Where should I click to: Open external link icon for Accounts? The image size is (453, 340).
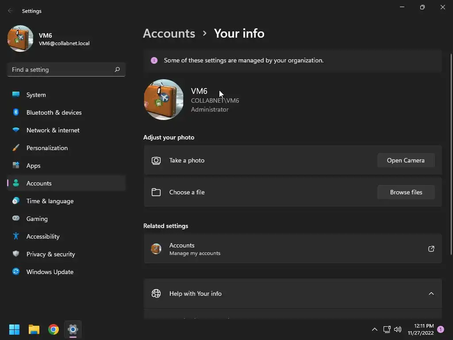tap(431, 249)
